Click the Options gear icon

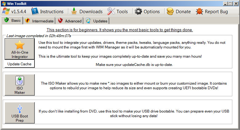point(138,11)
